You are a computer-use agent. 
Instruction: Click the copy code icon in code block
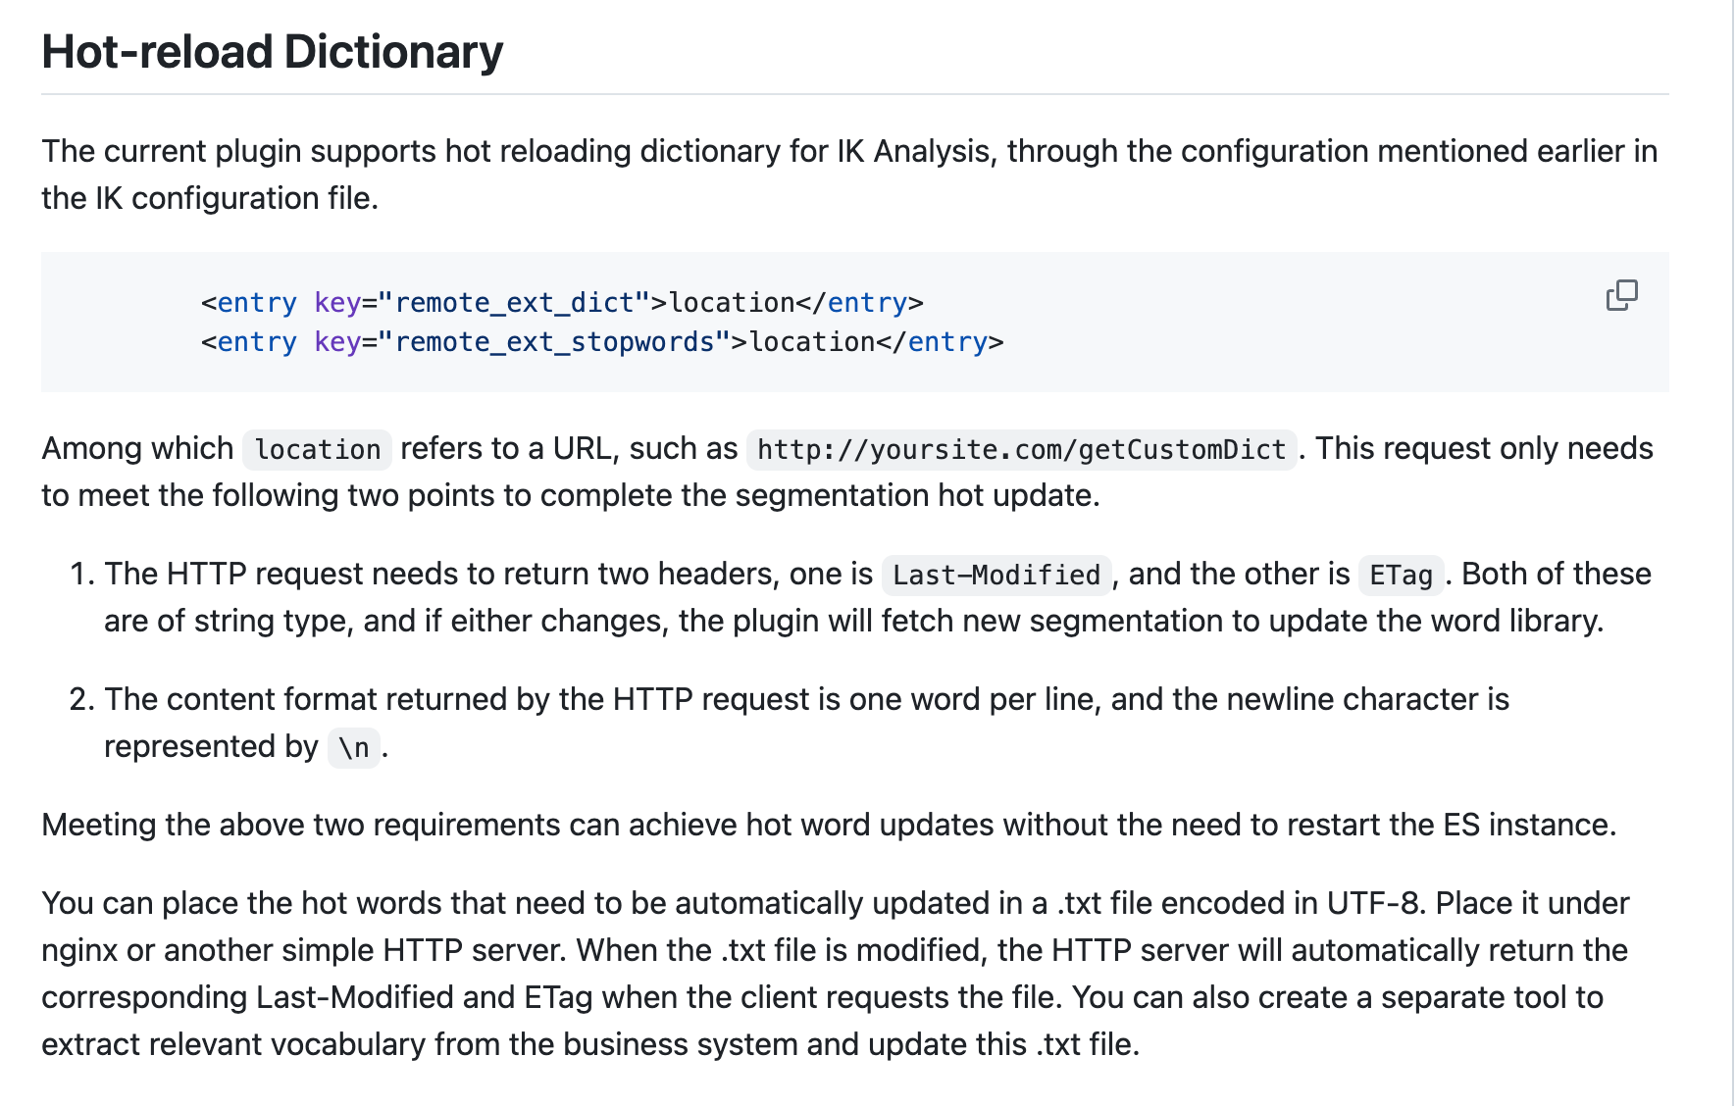point(1621,295)
